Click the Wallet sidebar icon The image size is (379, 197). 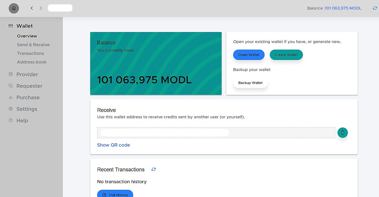coord(10,26)
